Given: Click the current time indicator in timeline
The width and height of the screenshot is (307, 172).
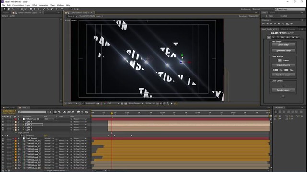Looking at the screenshot, I should point(112,113).
